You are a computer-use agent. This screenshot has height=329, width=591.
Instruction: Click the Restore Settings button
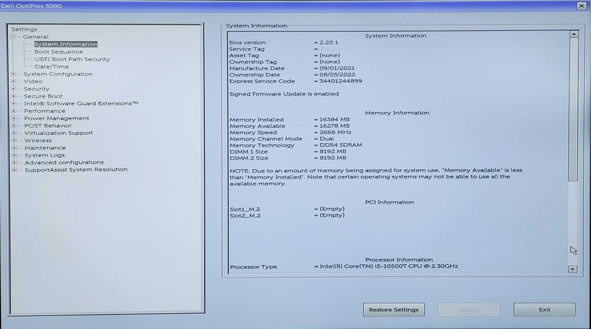tap(394, 310)
